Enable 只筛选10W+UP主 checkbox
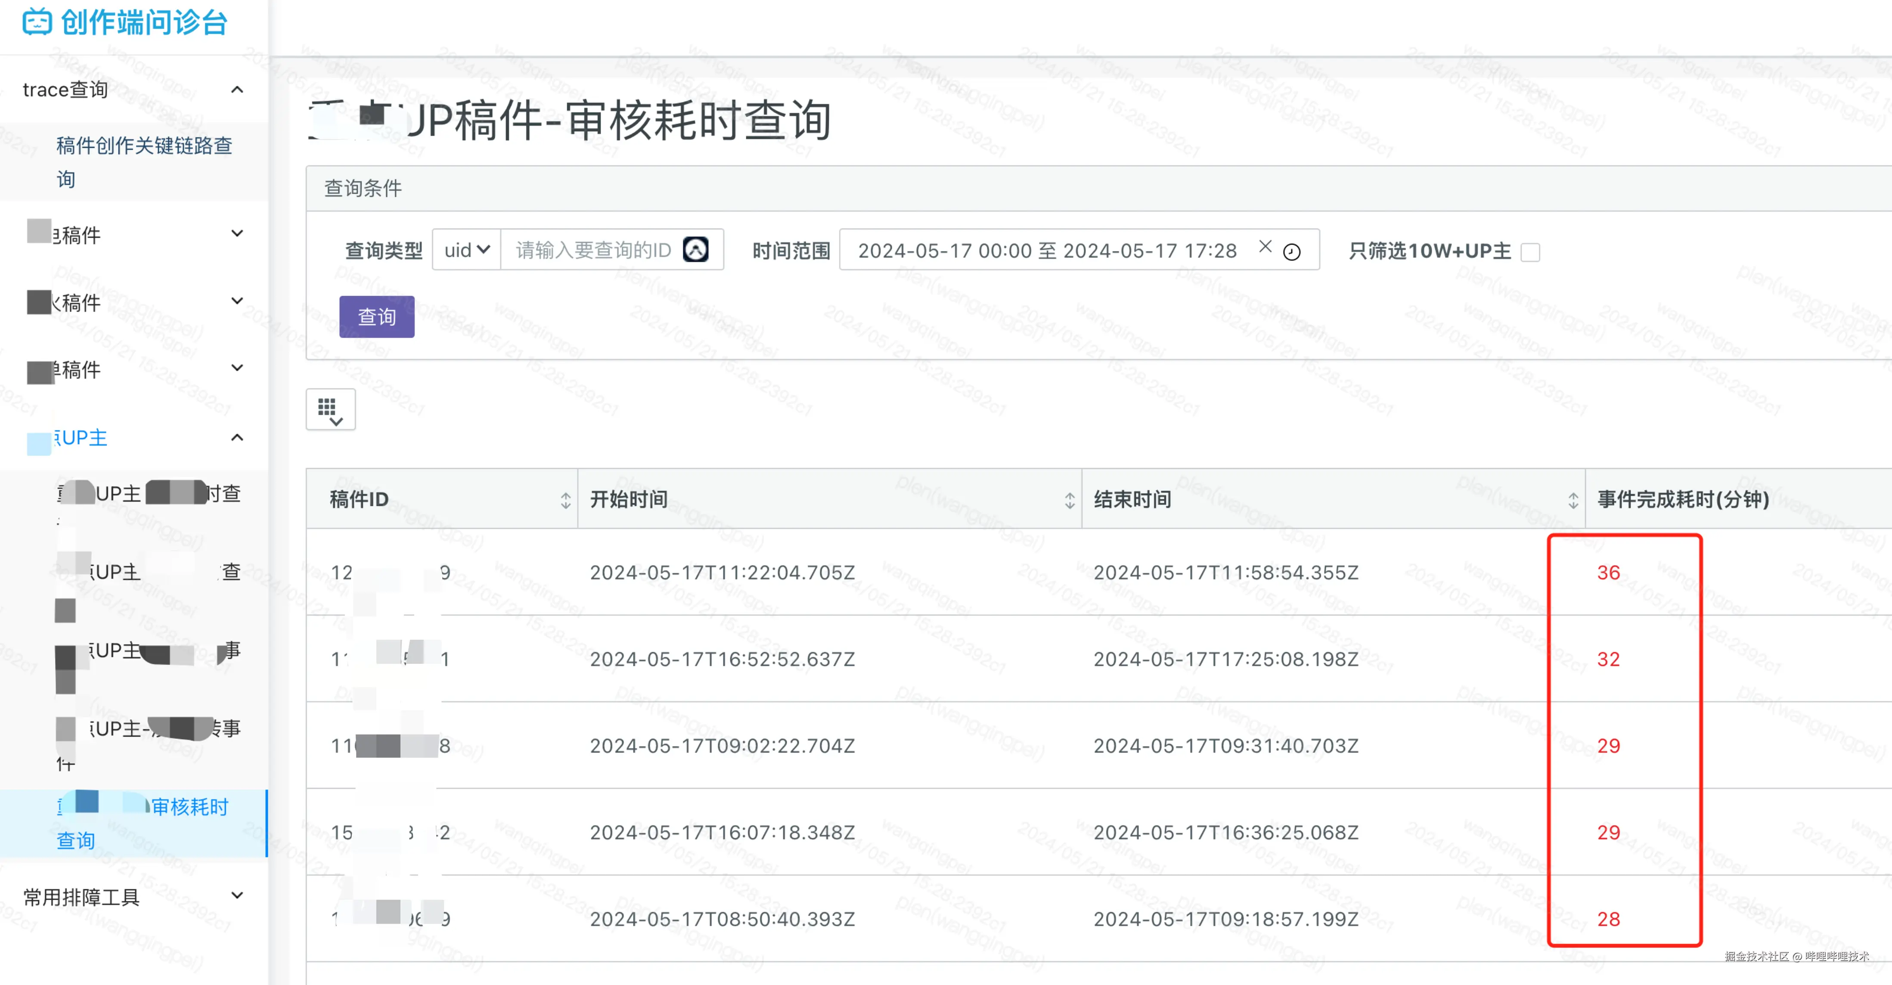Viewport: 1892px width, 985px height. click(x=1530, y=252)
